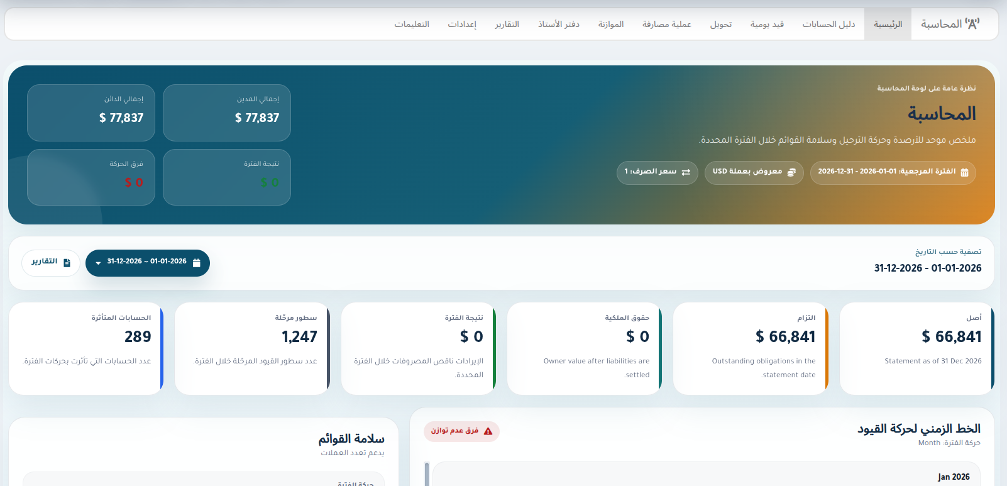This screenshot has width=1007, height=486.
Task: Click the document icon on Reports button
Action: coord(67,263)
